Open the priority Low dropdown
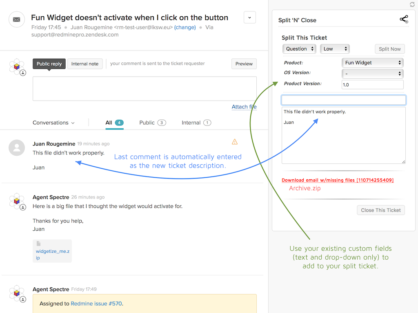418x313 pixels. (x=335, y=49)
